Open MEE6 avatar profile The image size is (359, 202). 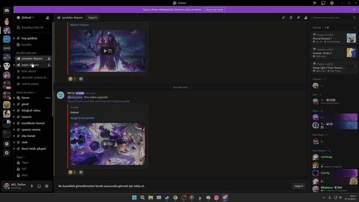coord(61,95)
